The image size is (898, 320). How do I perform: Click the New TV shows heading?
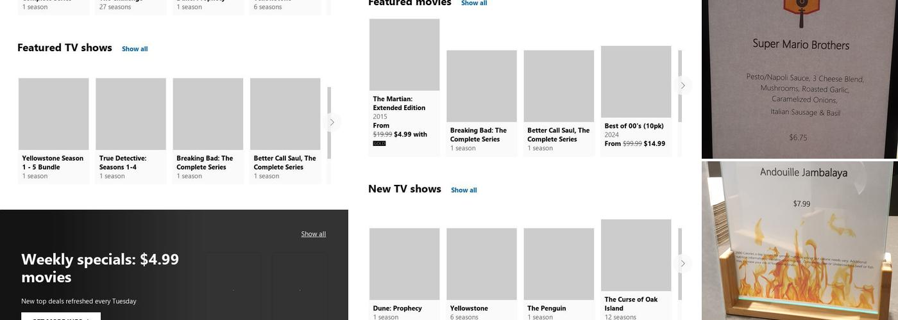(x=405, y=189)
